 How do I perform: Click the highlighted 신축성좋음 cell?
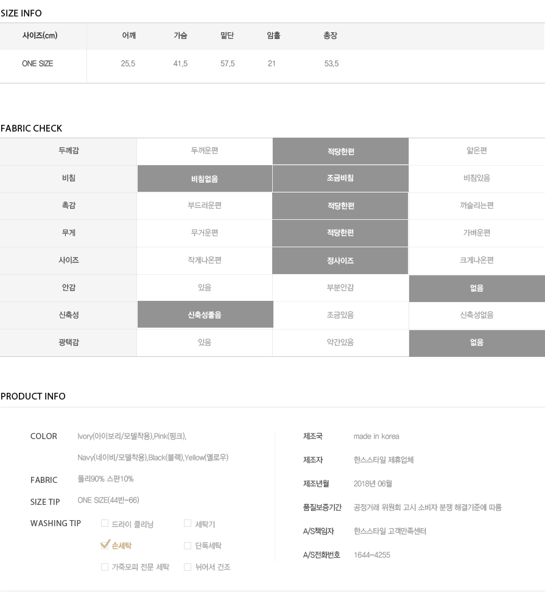(205, 315)
